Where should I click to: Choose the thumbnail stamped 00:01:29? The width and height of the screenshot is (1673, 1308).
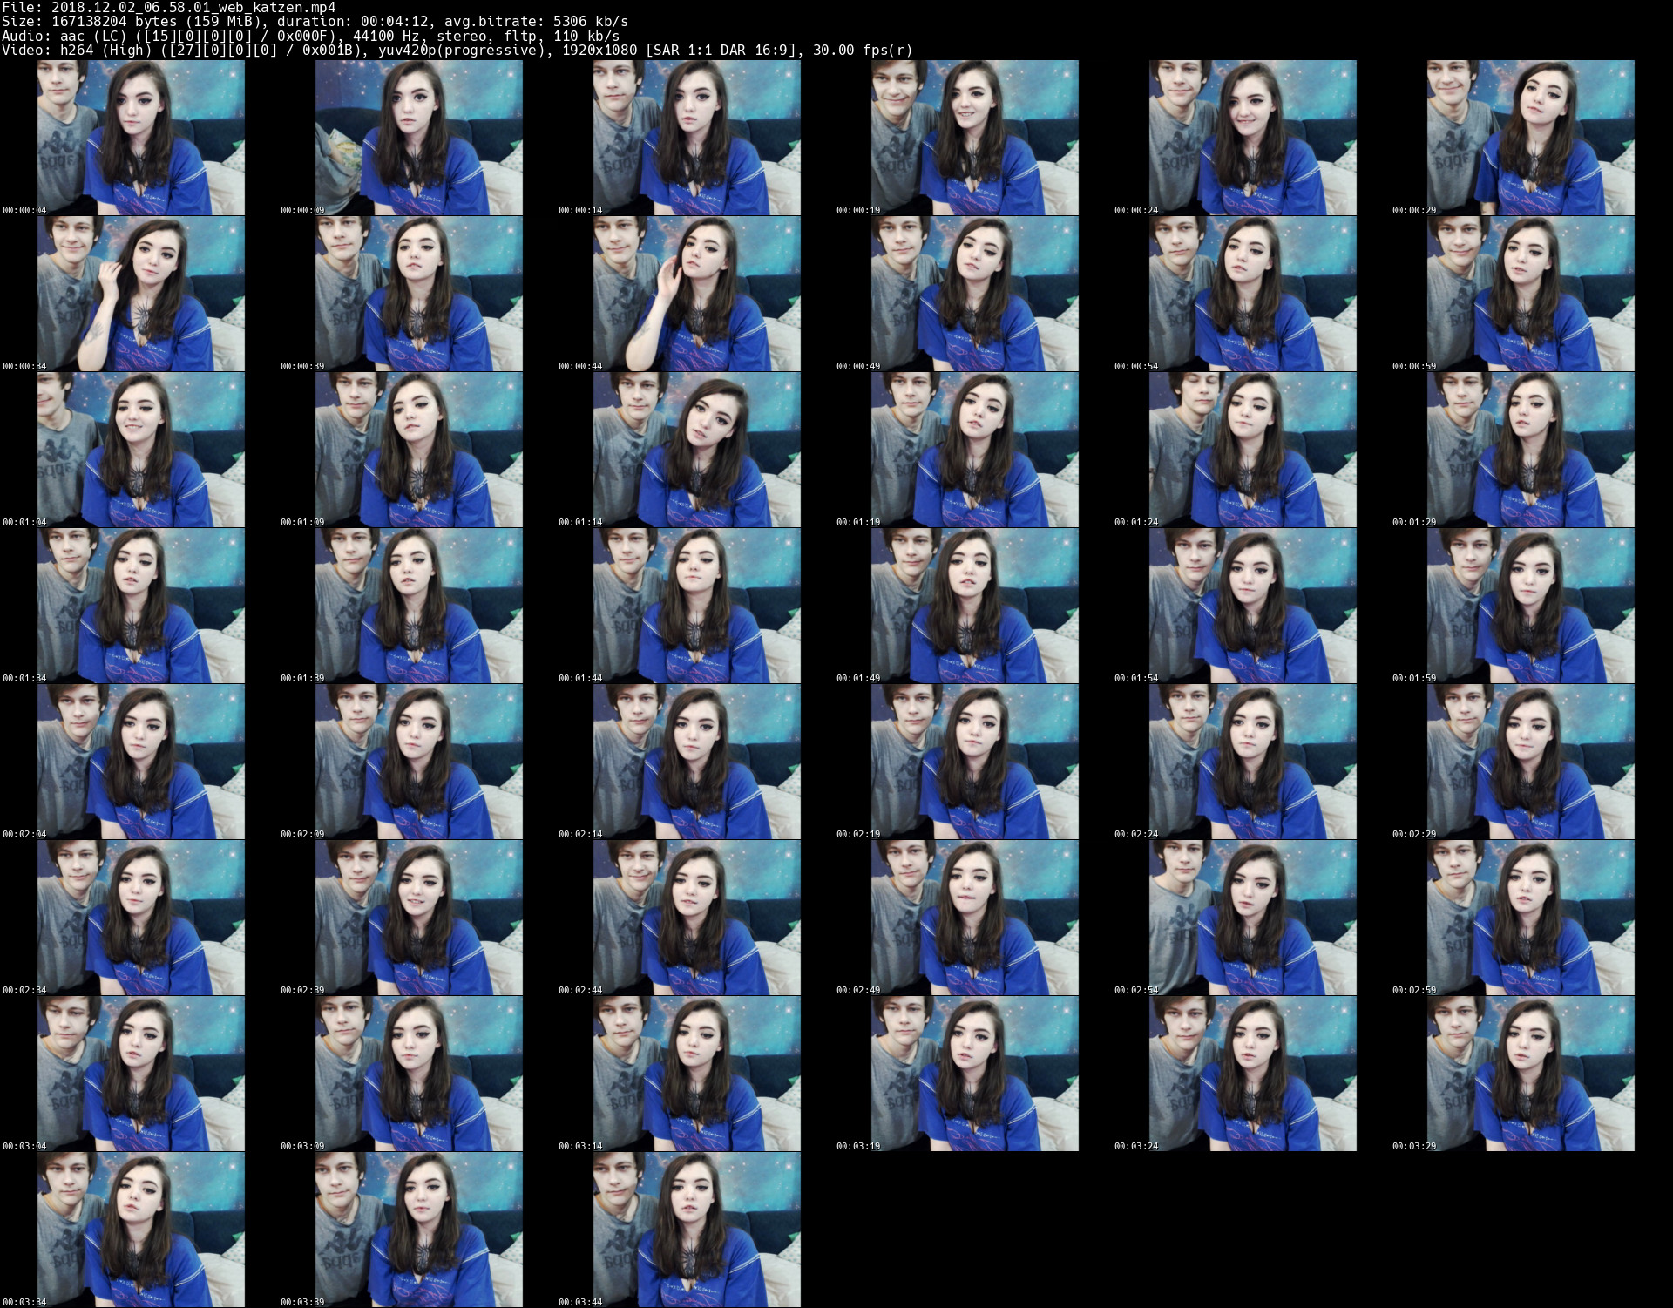pos(1531,450)
